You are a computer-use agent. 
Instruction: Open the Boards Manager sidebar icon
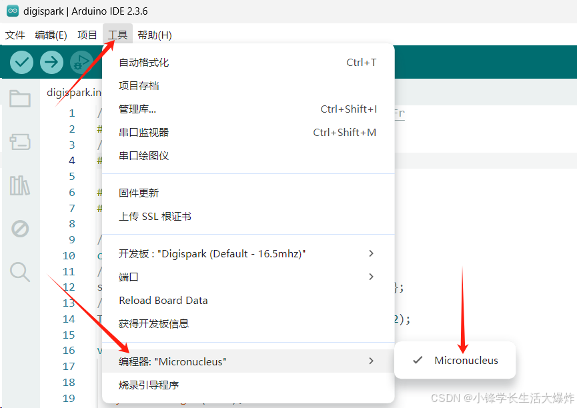(20, 141)
